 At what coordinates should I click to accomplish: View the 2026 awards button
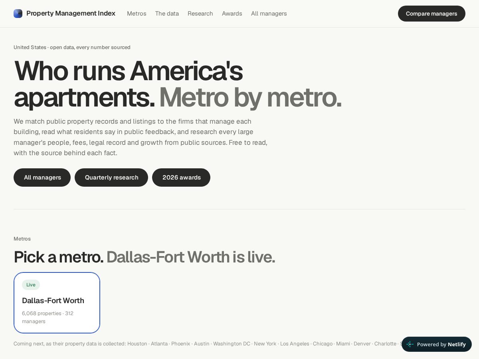click(181, 178)
